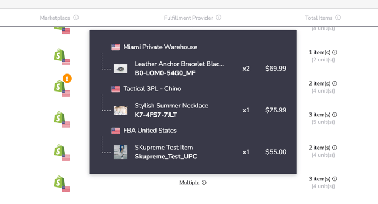Click the info icon beside Total Items header
The height and width of the screenshot is (204, 378).
338,18
